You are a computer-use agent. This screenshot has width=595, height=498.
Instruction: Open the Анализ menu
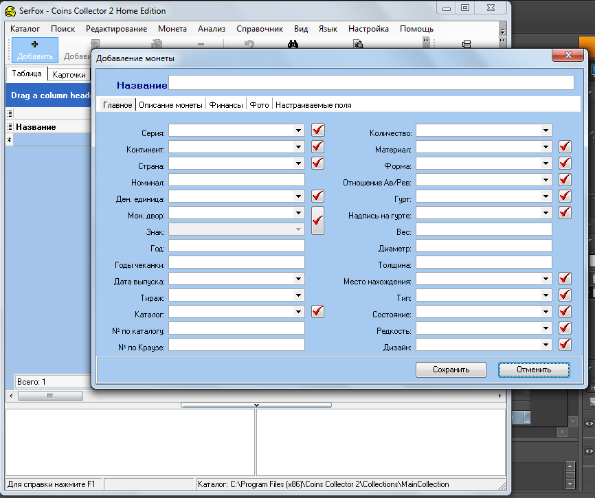pyautogui.click(x=212, y=29)
